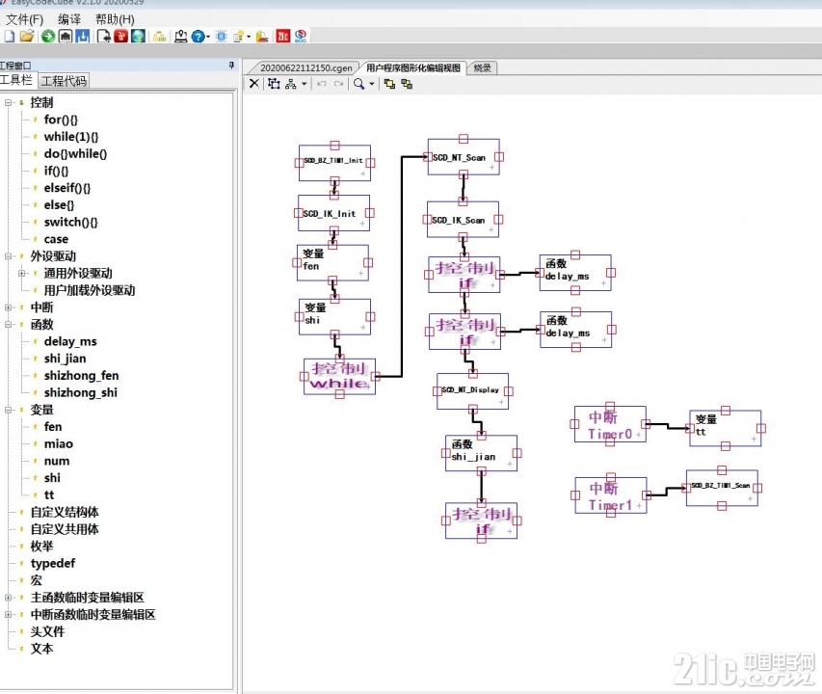Click the send-to-back squares icon
822x694 pixels.
tap(407, 83)
